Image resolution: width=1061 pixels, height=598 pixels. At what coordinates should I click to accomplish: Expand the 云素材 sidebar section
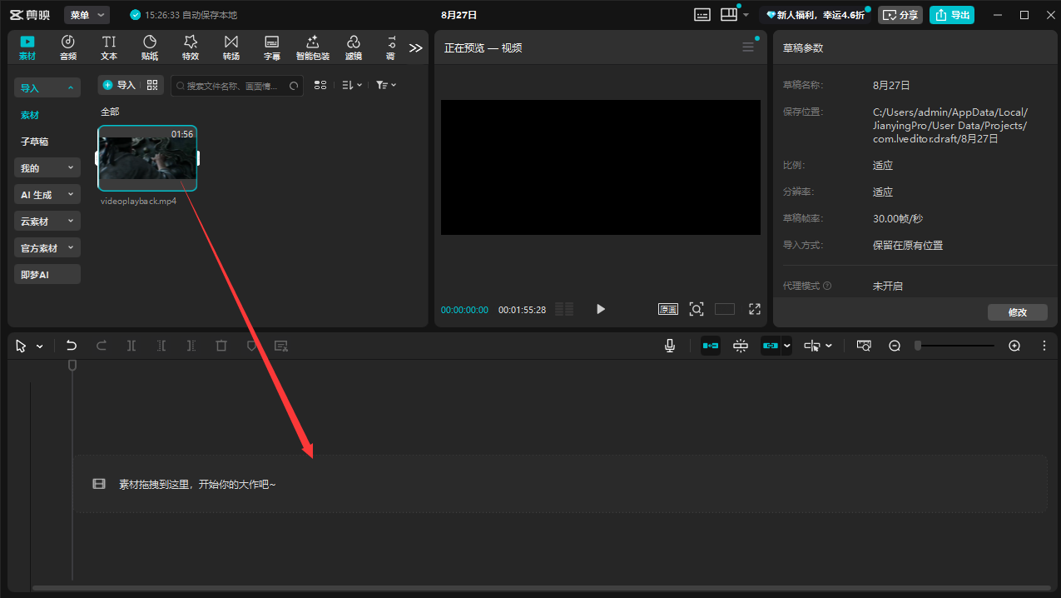point(47,222)
